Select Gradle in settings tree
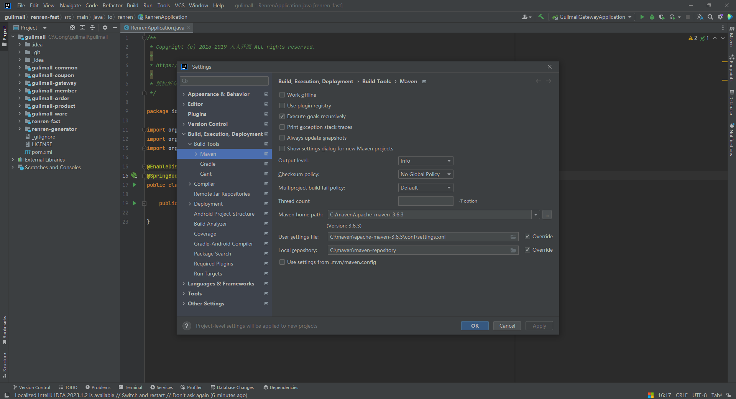The height and width of the screenshot is (399, 736). 208,164
